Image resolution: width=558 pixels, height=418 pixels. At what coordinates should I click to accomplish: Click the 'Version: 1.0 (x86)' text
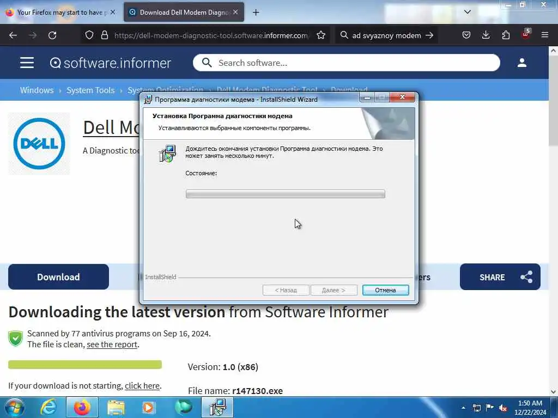tap(223, 367)
